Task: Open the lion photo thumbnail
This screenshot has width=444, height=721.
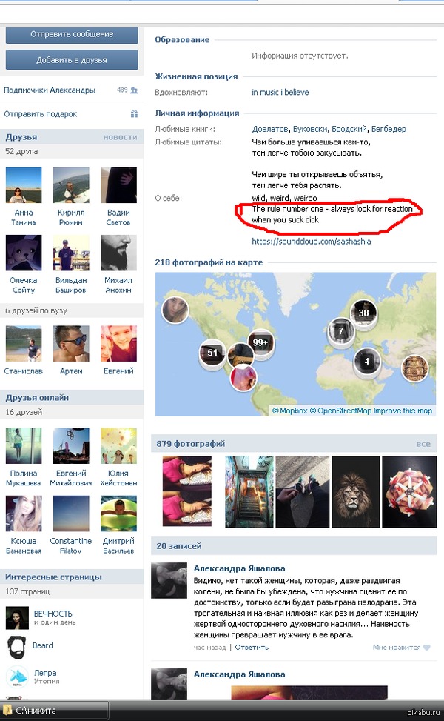Action: pos(356,491)
